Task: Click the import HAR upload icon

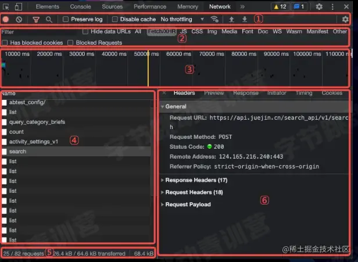Action: 231,19
